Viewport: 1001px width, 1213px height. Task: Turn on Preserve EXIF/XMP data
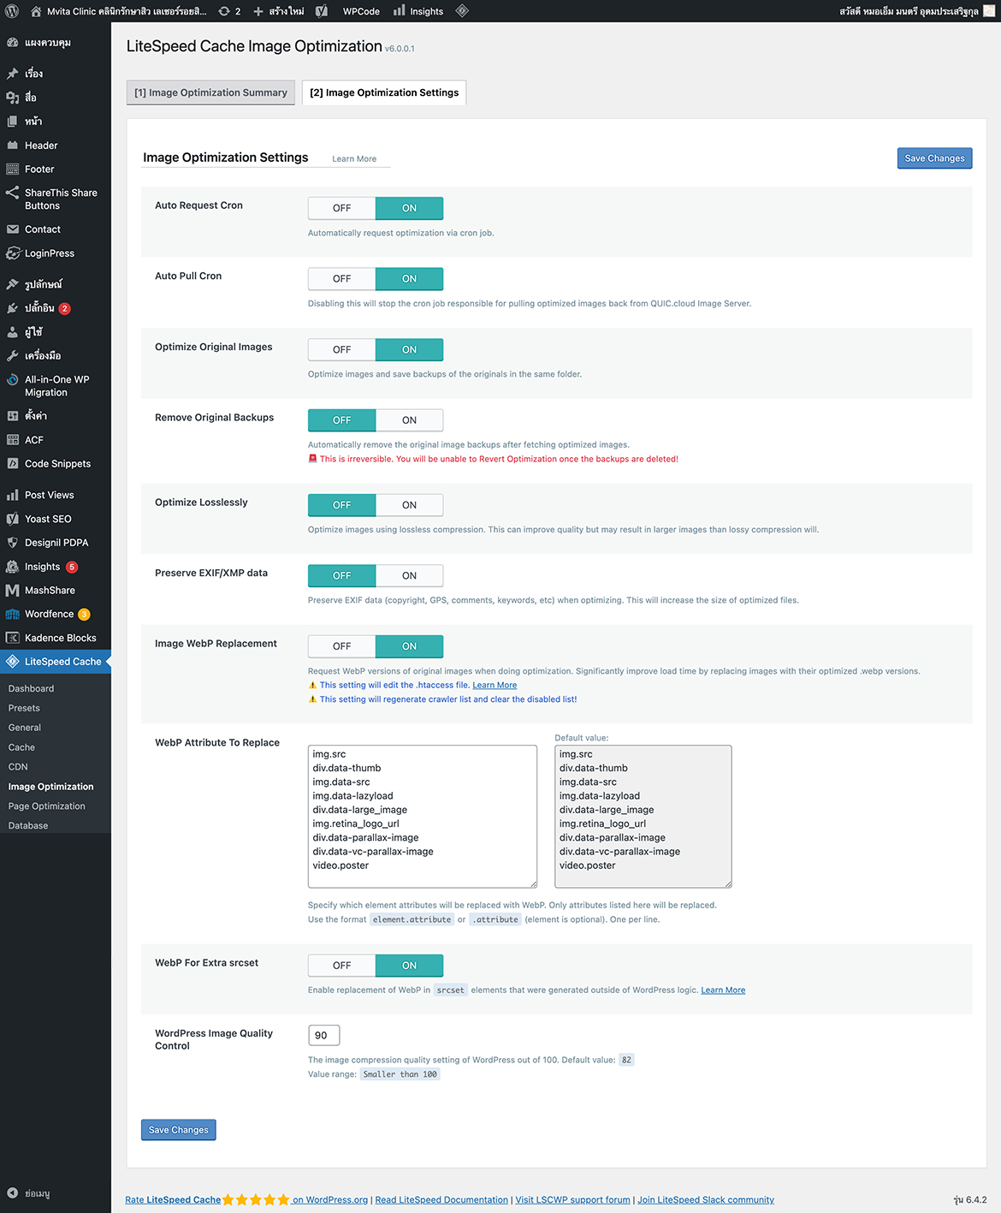[410, 576]
